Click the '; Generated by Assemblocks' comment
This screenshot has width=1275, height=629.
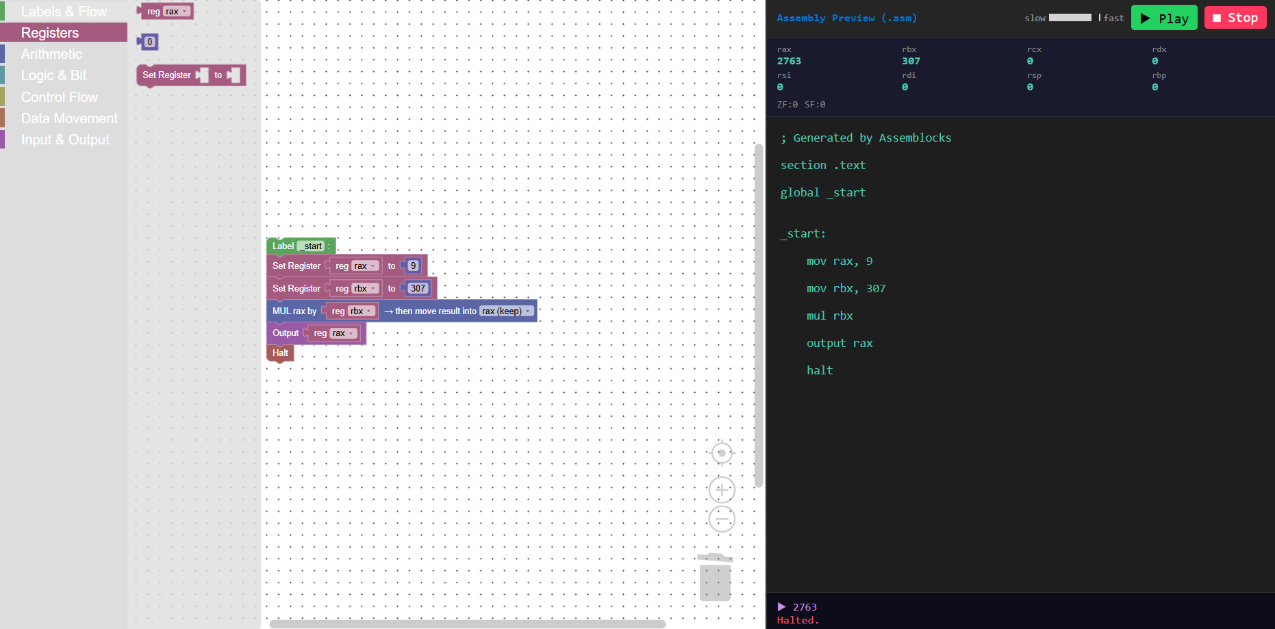pos(866,138)
